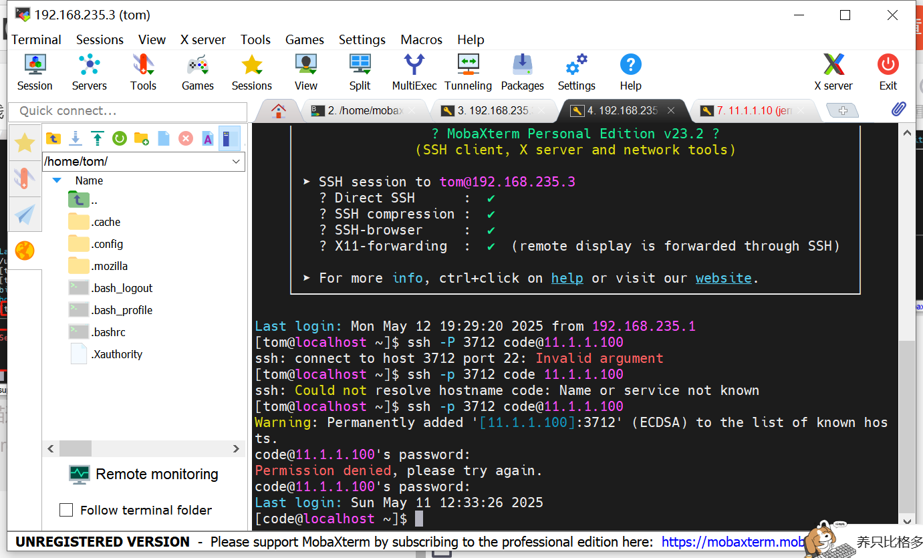This screenshot has height=558, width=923.
Task: Select the .config folder
Action: (x=96, y=244)
